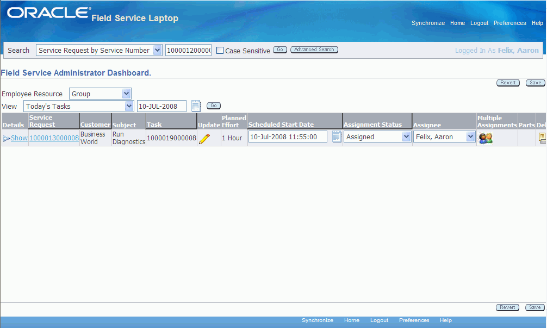Click Synchronize in the bottom footer
Screen dimensions: 547x328
318,320
